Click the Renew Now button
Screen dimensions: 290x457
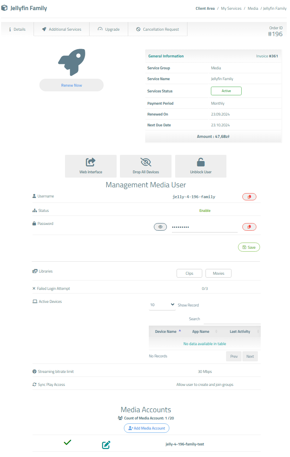click(x=72, y=85)
